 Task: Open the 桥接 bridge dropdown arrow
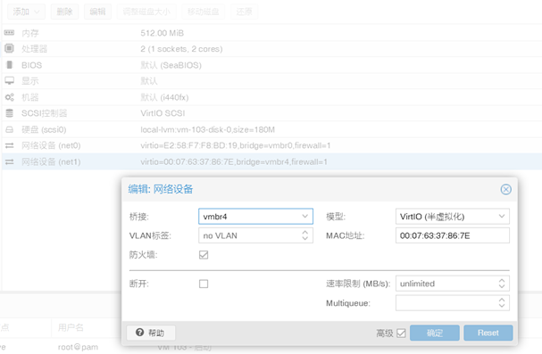304,217
